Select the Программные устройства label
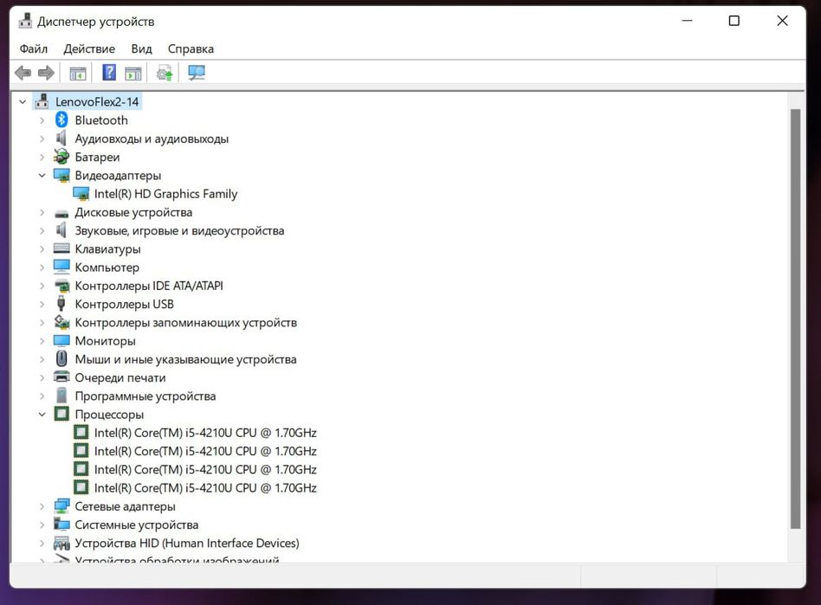Screen dimensions: 821x605 [145, 396]
